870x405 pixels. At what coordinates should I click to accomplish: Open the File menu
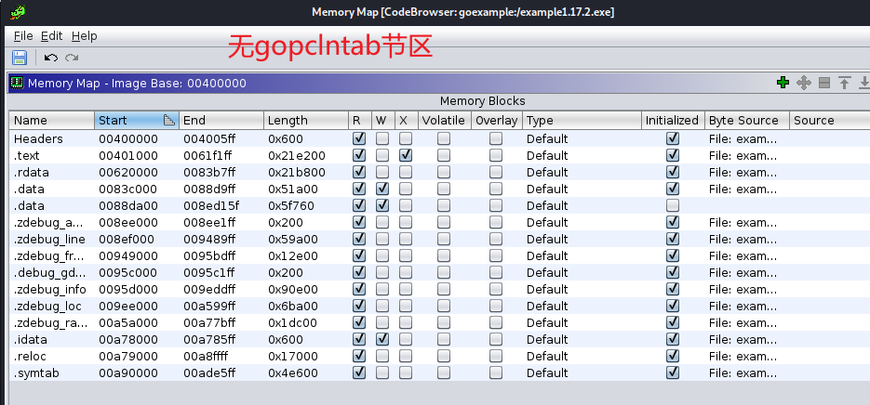pyautogui.click(x=23, y=35)
